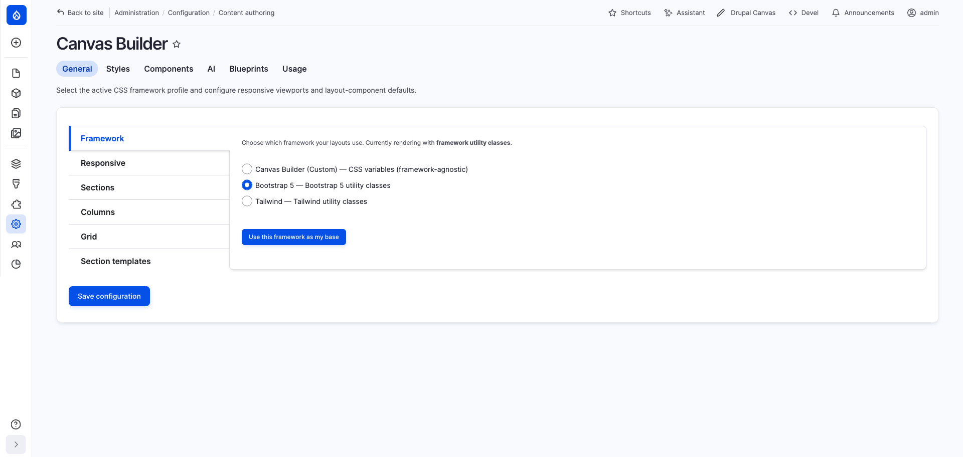Viewport: 963px width, 457px height.
Task: Click the cube icon in sidebar
Action: coord(16,93)
